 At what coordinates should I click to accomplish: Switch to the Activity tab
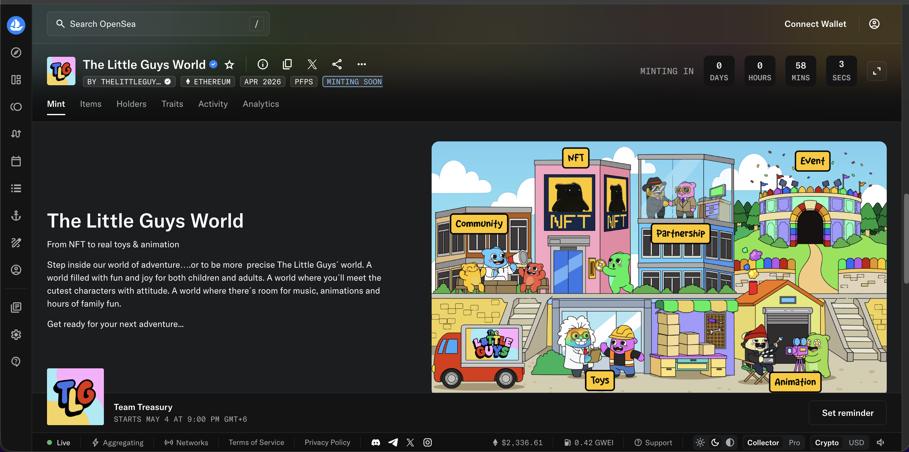[213, 104]
